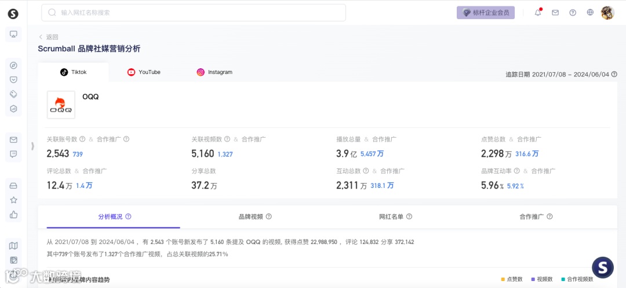Select the 网红名单 tab
Screen dimensions: 626x288
[x=395, y=217]
